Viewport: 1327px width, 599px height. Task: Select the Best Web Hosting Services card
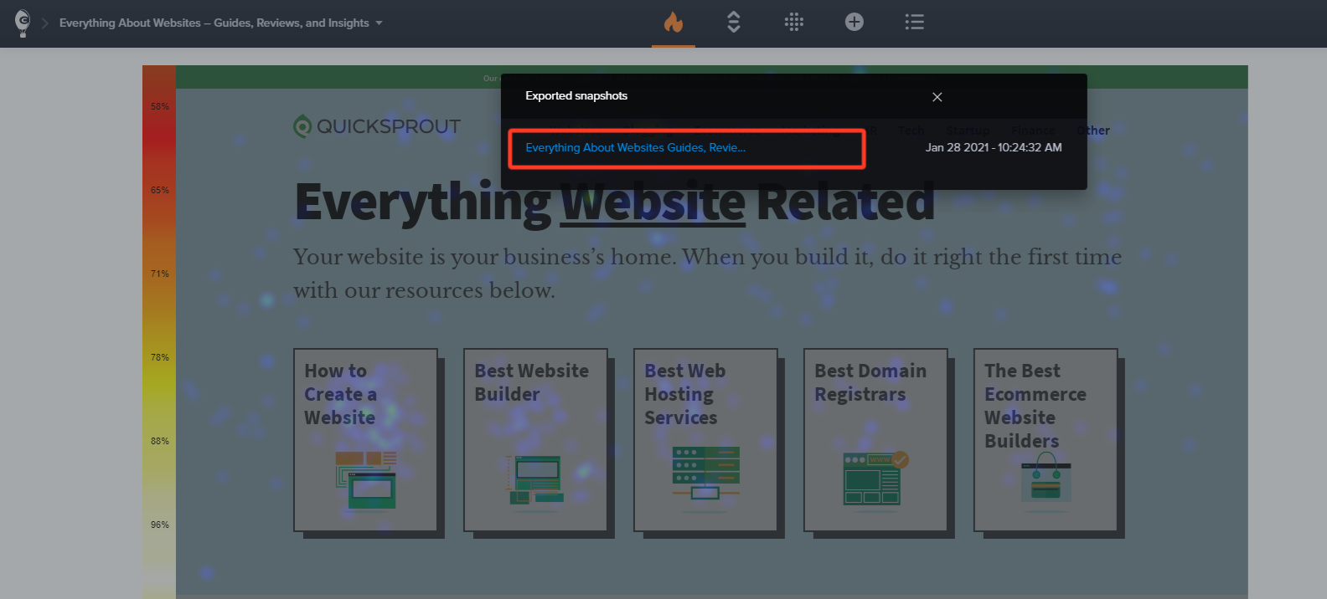click(705, 440)
